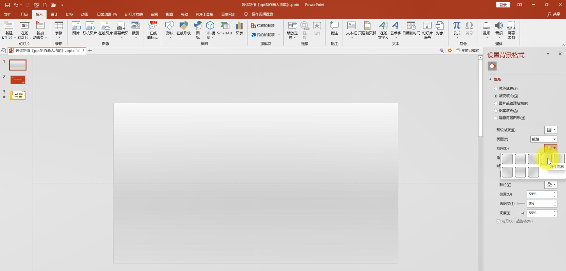Save the presentation from the quick access toolbar
566x271 pixels.
pyautogui.click(x=7, y=5)
